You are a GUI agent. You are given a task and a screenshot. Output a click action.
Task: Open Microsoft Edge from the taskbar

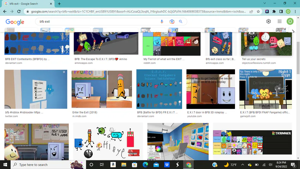(145, 165)
